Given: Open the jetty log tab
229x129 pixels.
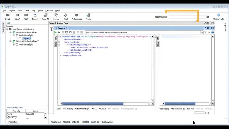Looking at the screenshot, I should coord(75,122).
